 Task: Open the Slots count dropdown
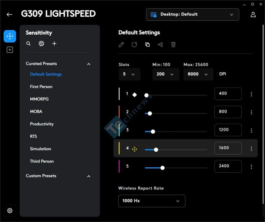pos(129,74)
